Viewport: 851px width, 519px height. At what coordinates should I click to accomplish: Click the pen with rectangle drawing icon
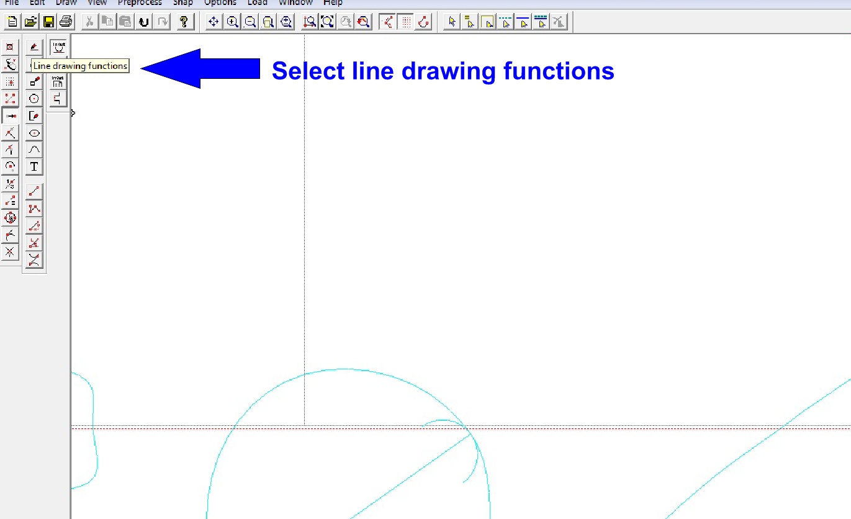[x=35, y=82]
